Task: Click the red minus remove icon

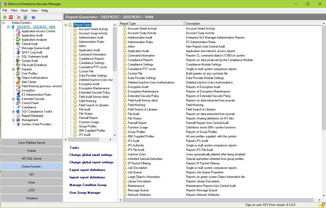Action: (11, 17)
